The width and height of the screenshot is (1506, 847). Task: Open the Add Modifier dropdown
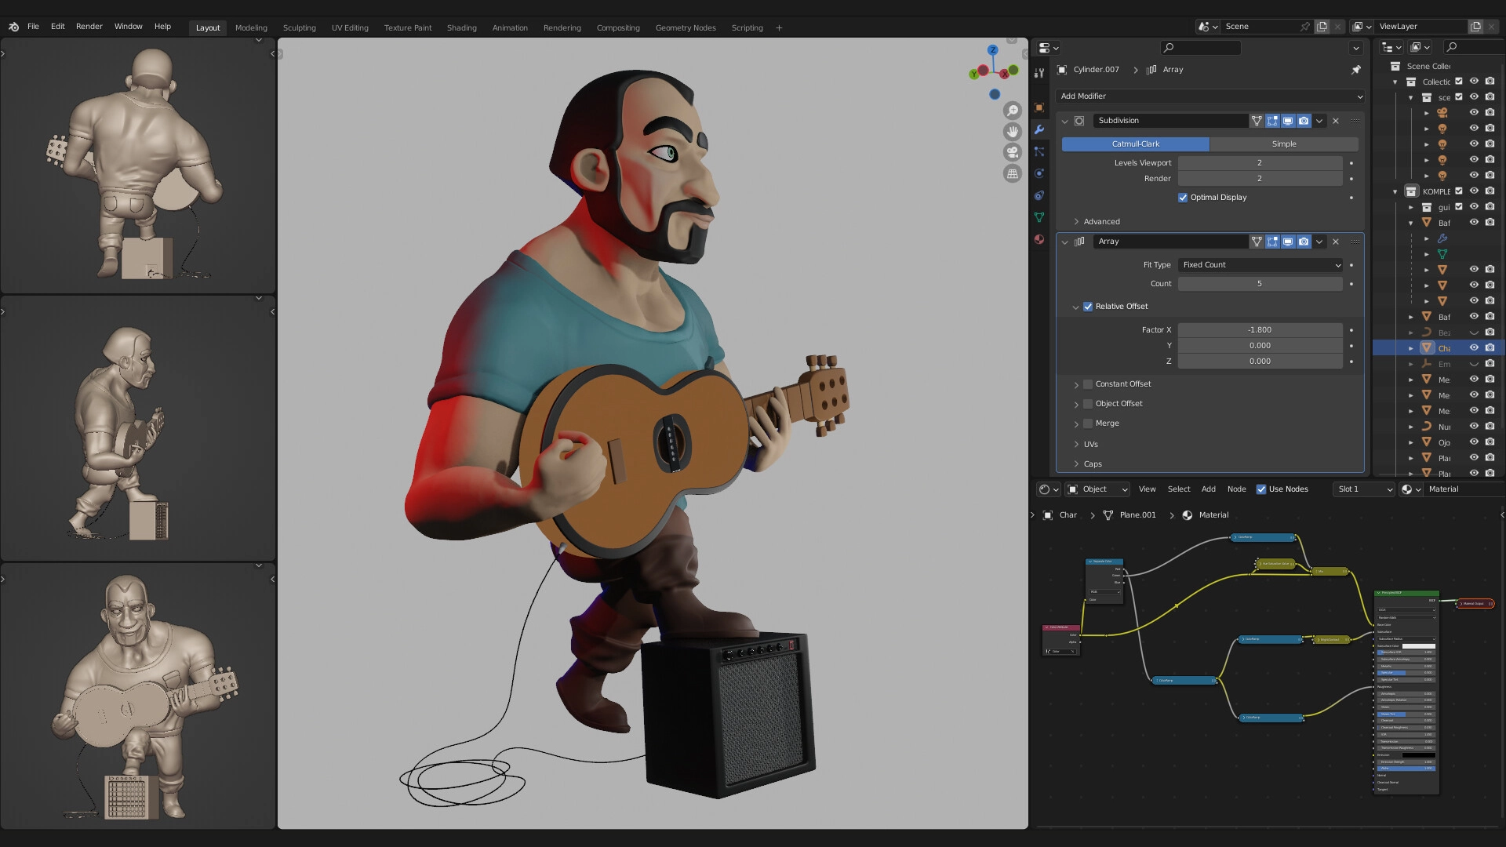(1210, 96)
